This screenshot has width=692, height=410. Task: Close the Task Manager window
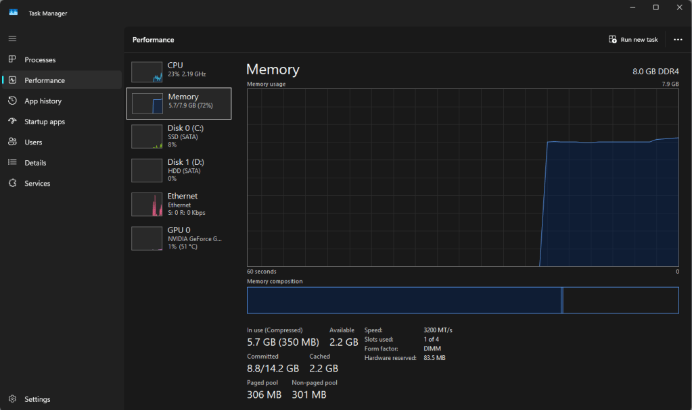680,7
